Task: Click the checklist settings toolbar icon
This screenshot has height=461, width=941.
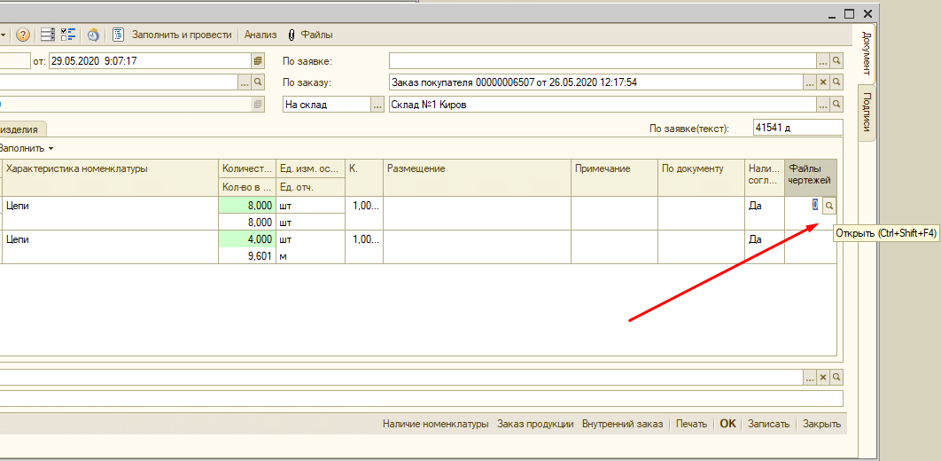Action: (69, 35)
